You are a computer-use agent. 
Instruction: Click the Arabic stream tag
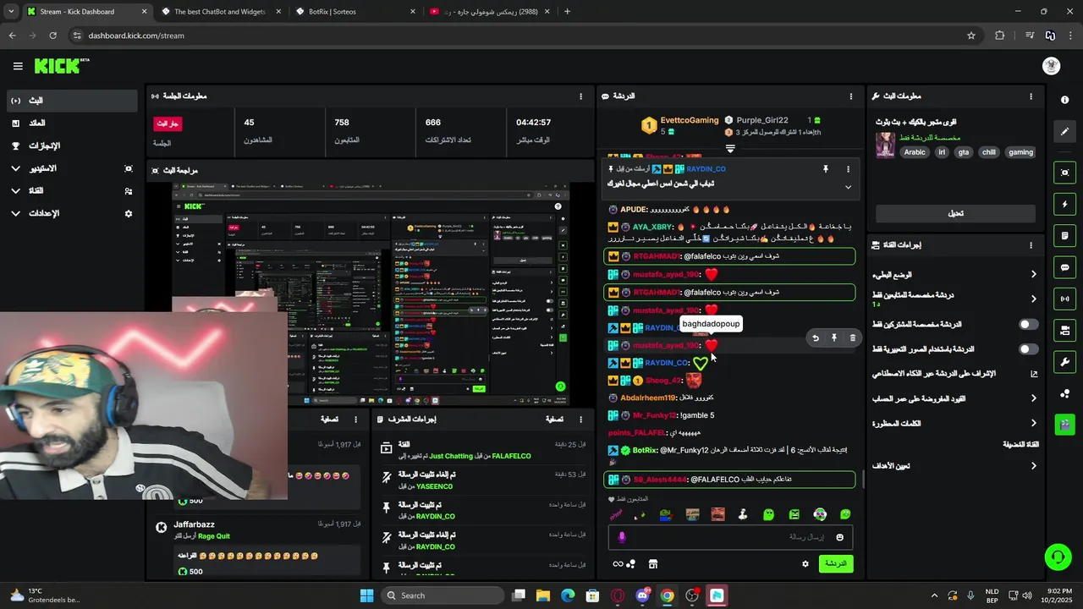click(x=915, y=152)
